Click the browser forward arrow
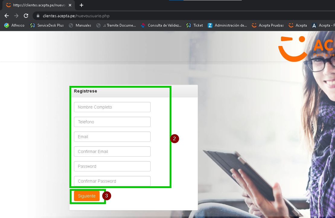The image size is (335, 218). pos(16,16)
